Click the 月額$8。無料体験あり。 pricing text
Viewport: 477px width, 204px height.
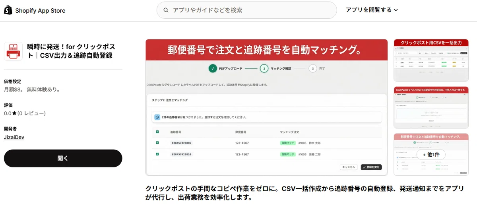32,89
